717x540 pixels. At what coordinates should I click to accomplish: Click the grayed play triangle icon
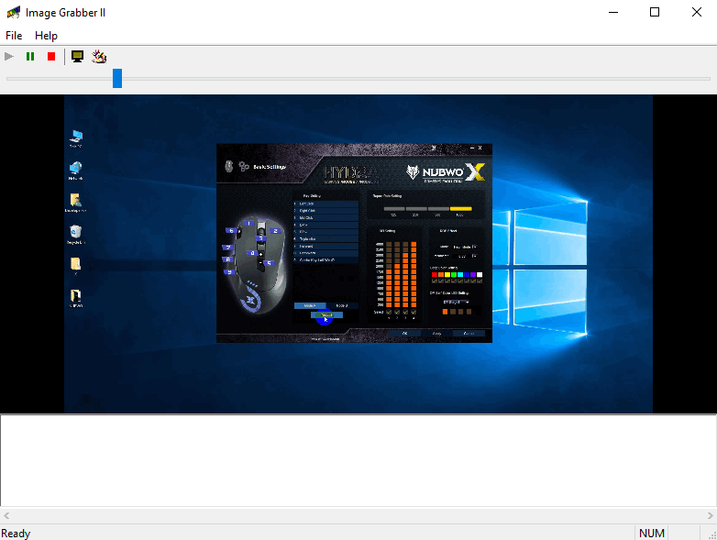coord(9,56)
